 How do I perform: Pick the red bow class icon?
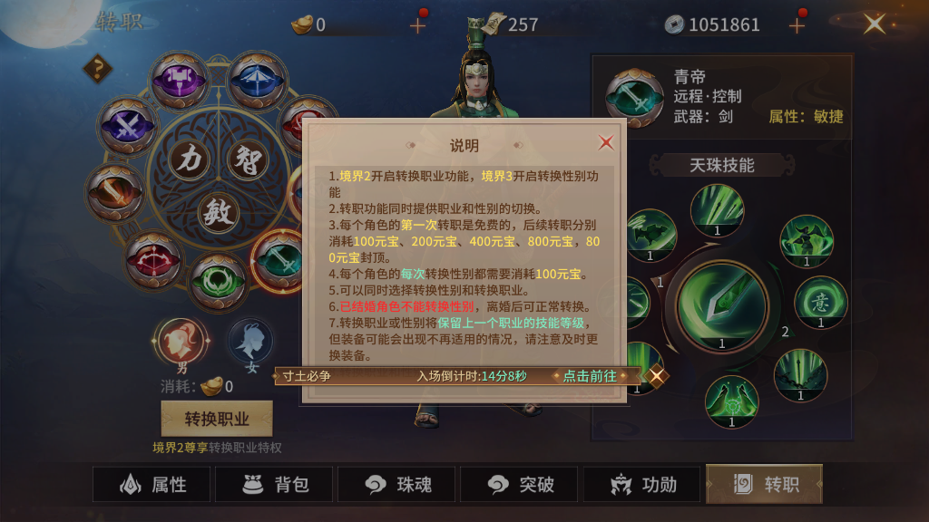click(x=152, y=260)
